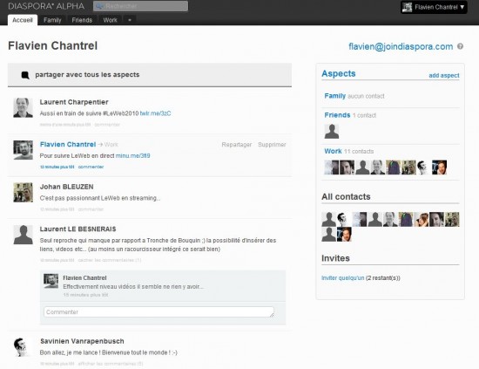
Task: Click the search magnifier icon in the top bar
Action: [x=98, y=6]
